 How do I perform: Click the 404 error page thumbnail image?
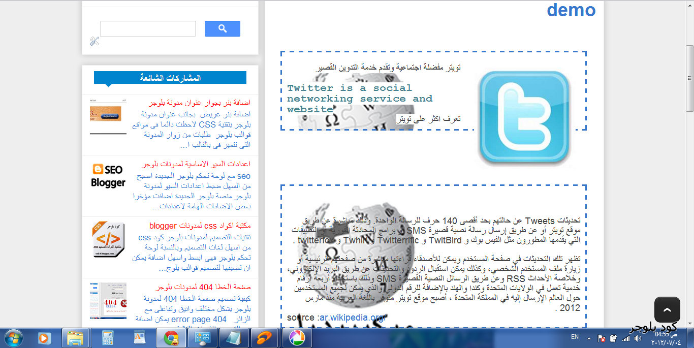pos(108,301)
